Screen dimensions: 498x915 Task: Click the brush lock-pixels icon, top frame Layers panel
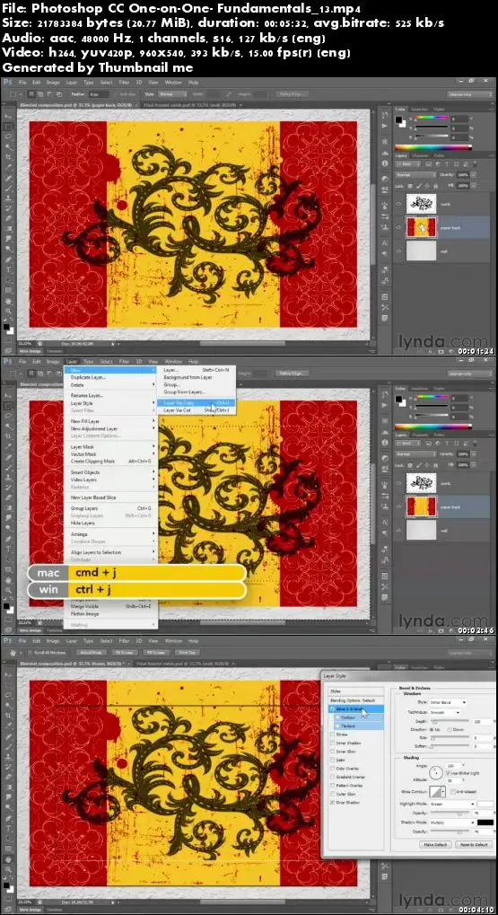click(419, 186)
